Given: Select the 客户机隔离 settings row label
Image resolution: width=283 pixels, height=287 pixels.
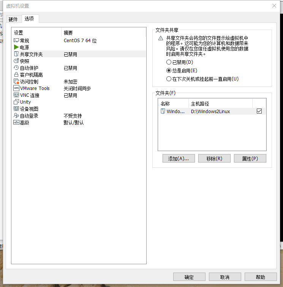Looking at the screenshot, I should (31, 75).
